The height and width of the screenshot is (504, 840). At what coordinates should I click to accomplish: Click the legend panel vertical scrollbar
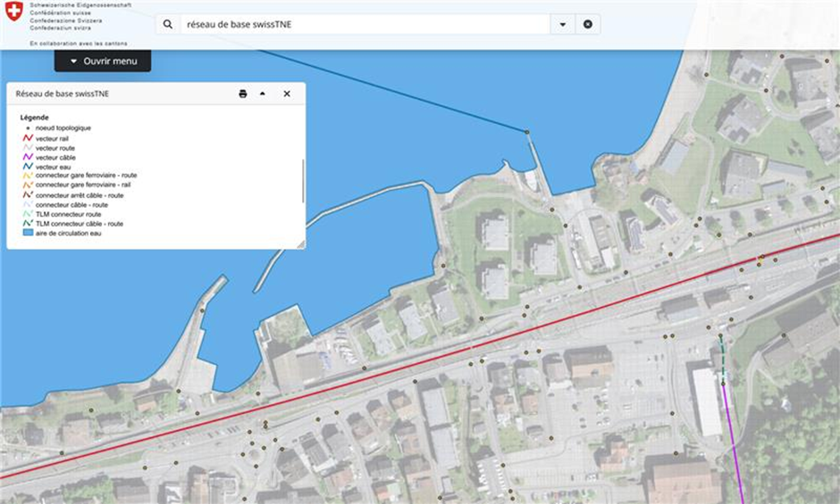[x=303, y=180]
